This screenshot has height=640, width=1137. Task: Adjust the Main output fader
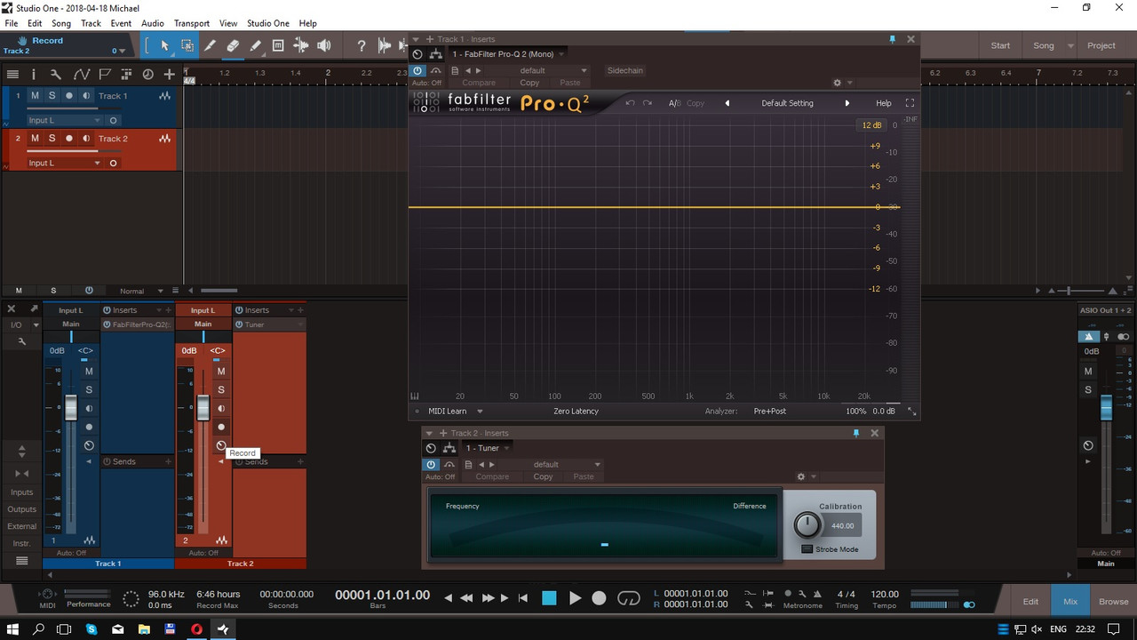click(1106, 407)
